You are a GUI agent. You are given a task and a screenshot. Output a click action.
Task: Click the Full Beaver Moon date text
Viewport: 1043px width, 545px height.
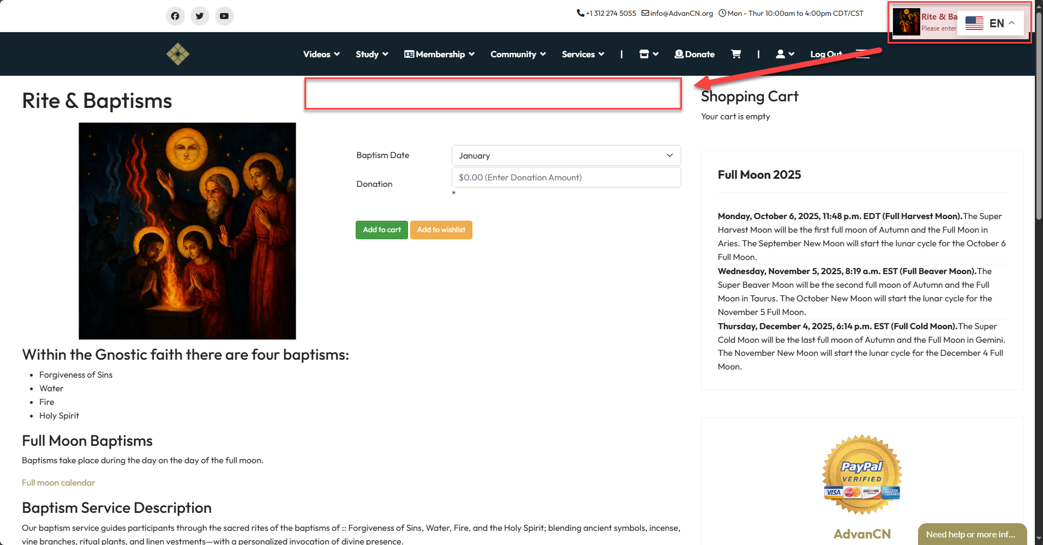point(847,271)
